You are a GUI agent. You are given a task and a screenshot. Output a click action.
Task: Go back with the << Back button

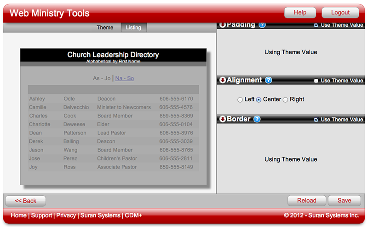click(x=25, y=201)
